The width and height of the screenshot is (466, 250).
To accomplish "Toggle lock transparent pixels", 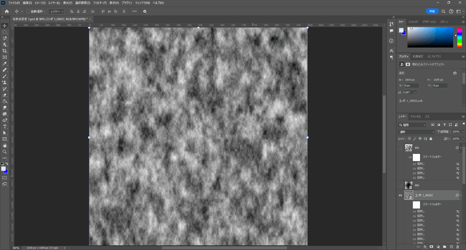I will pyautogui.click(x=409, y=139).
